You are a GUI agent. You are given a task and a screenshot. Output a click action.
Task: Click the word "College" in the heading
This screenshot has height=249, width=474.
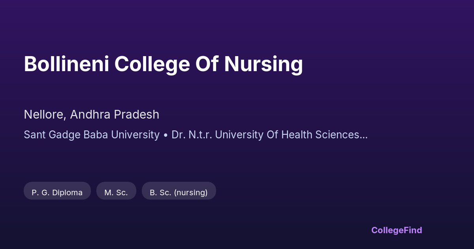click(x=152, y=64)
